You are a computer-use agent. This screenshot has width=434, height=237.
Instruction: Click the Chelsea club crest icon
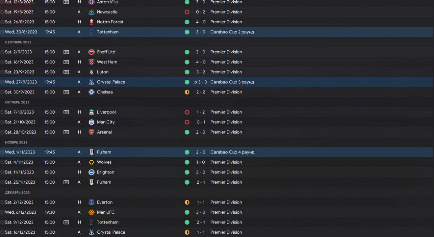click(91, 92)
